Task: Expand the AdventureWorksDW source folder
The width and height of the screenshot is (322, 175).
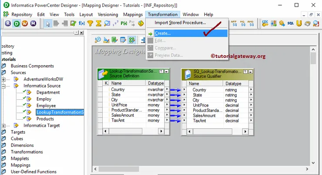Action: [x=3, y=79]
